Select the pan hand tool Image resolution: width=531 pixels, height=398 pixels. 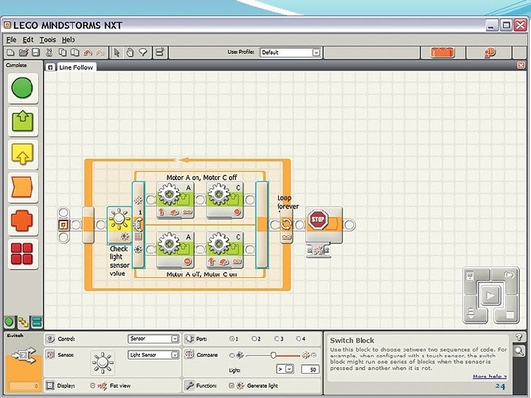click(x=129, y=52)
